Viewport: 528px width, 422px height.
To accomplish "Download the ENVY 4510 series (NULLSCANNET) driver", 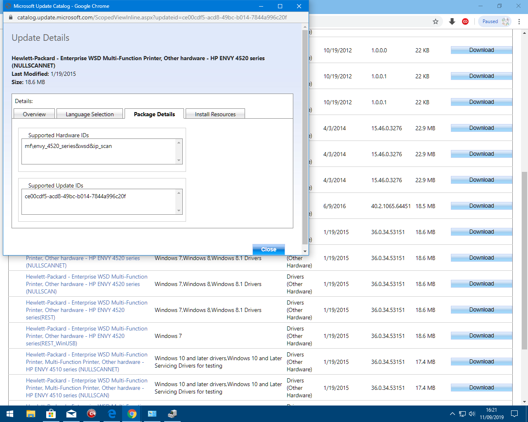I will [x=481, y=362].
